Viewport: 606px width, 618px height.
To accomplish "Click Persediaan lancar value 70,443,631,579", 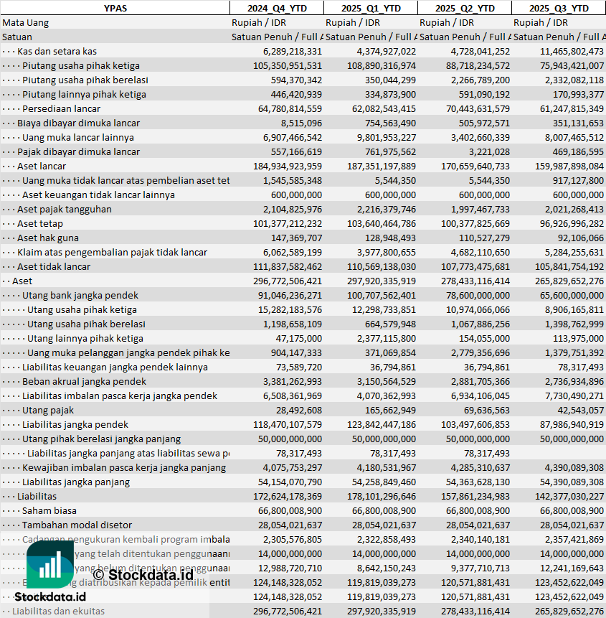I will [478, 109].
